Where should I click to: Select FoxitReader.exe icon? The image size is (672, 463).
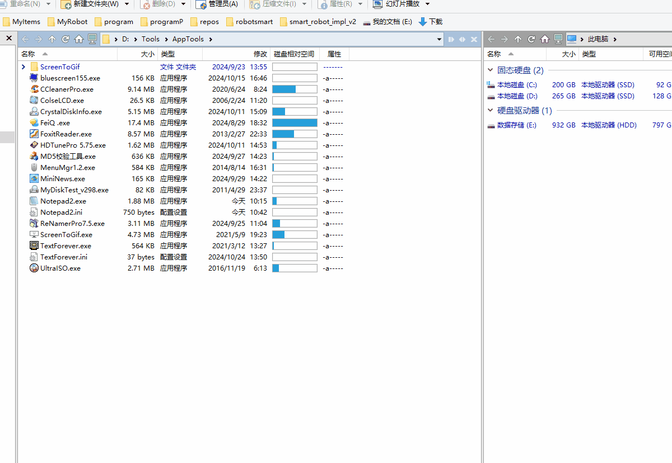(x=35, y=134)
